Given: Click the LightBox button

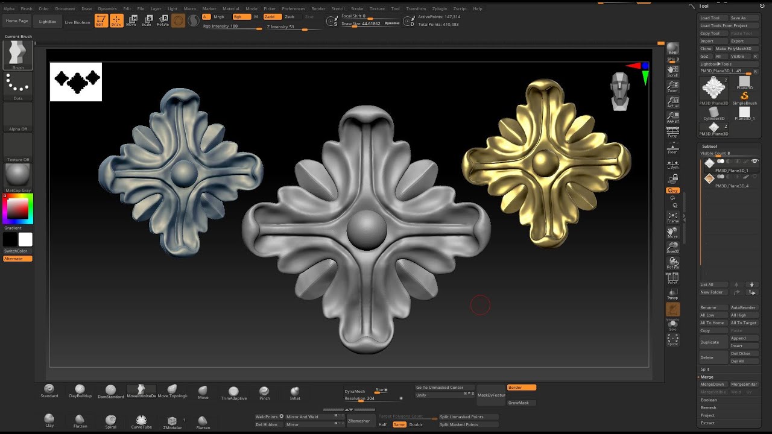Looking at the screenshot, I should click(x=48, y=21).
